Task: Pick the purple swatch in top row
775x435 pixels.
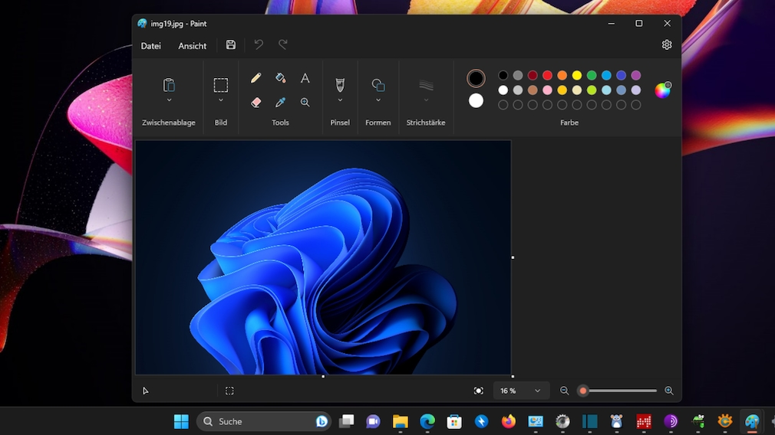Action: [636, 76]
